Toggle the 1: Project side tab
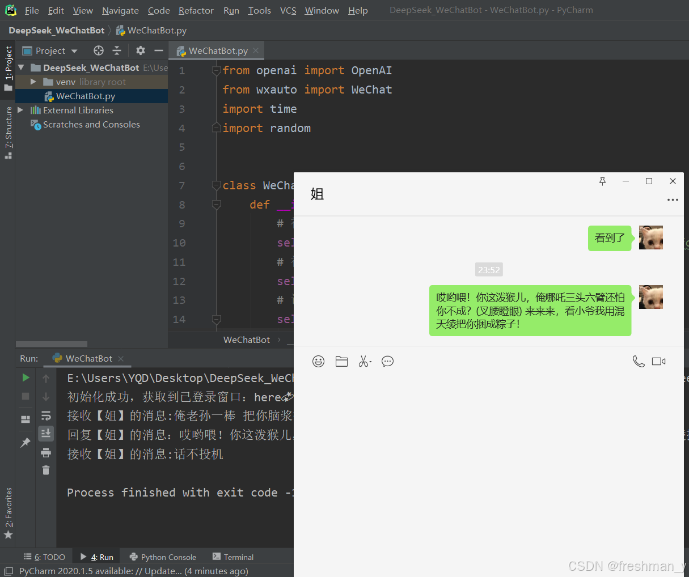This screenshot has height=577, width=689. click(x=8, y=69)
